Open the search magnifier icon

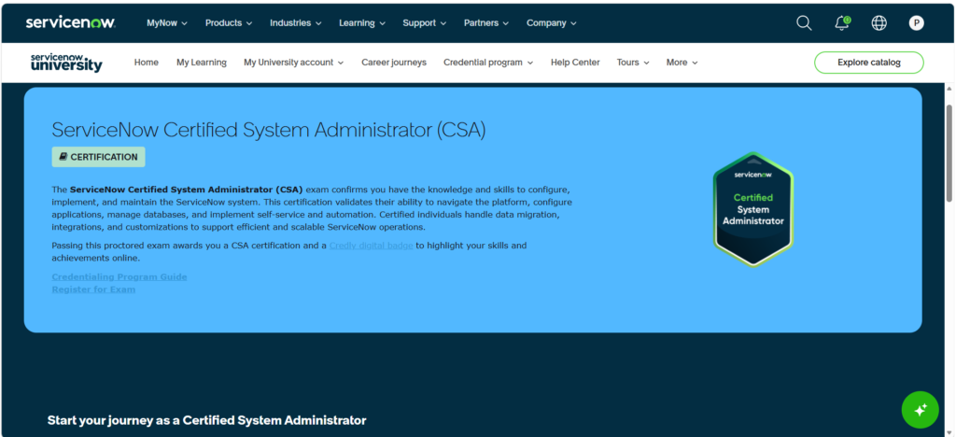(x=804, y=23)
